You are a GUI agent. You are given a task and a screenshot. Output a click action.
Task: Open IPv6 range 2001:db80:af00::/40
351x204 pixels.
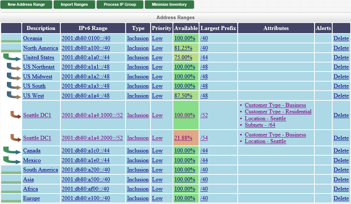(x=85, y=189)
